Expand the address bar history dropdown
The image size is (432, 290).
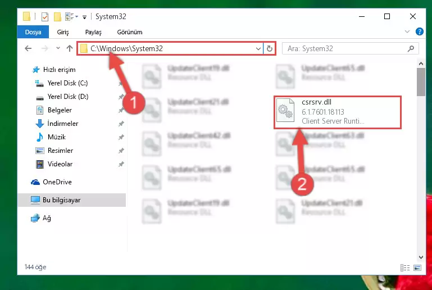pos(258,49)
